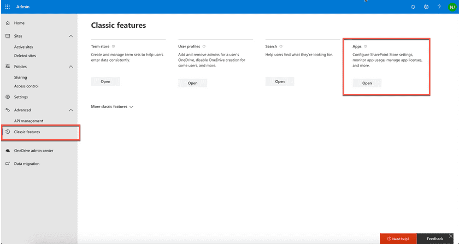Open the app launcher waffle icon

pos(7,7)
